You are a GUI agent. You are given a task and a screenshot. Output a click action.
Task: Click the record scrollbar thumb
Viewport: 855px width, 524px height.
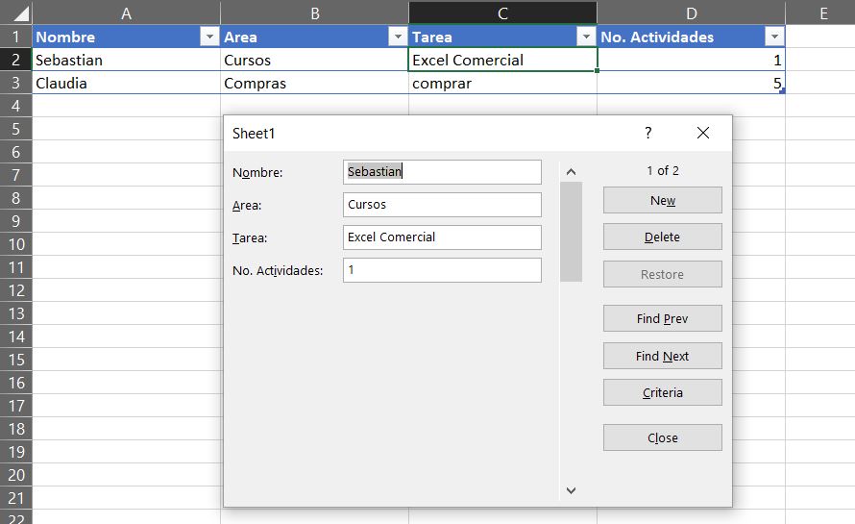tap(571, 232)
